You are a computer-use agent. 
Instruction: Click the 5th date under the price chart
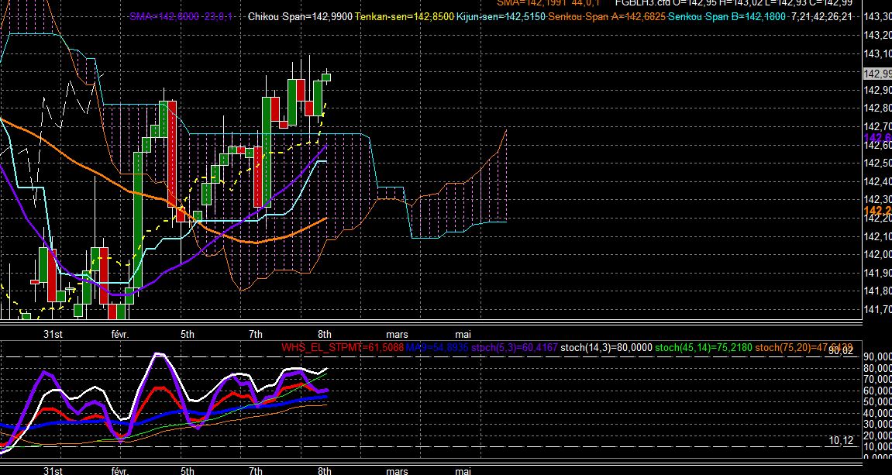tap(188, 335)
